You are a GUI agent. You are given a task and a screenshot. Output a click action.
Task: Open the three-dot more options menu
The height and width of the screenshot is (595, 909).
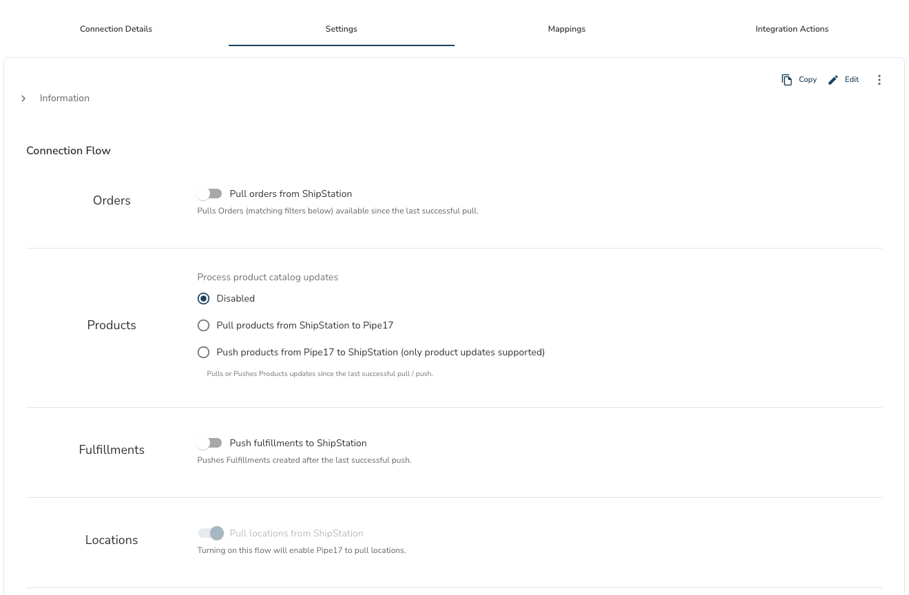(x=879, y=80)
